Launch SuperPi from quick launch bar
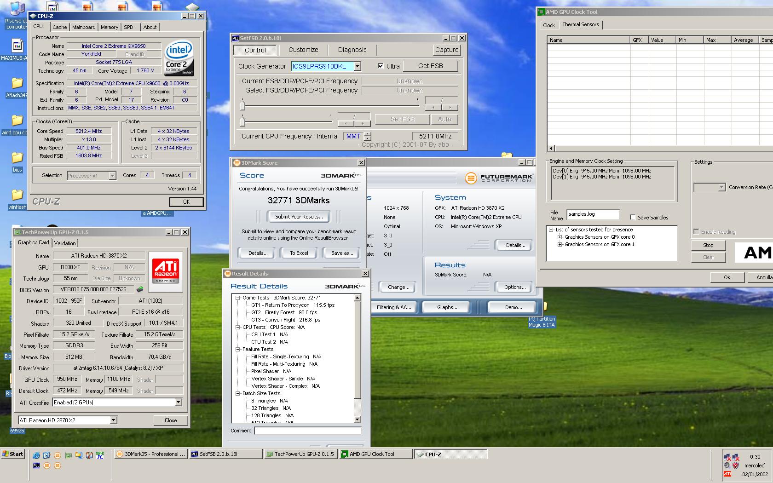The image size is (773, 483). click(x=100, y=455)
